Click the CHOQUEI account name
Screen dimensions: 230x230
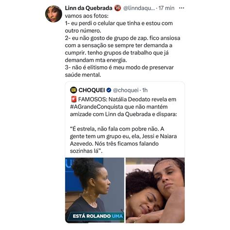click(92, 90)
